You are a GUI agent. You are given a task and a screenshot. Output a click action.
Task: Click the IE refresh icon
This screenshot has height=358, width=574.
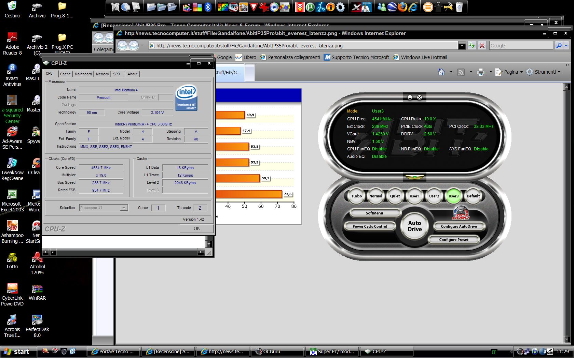[471, 45]
